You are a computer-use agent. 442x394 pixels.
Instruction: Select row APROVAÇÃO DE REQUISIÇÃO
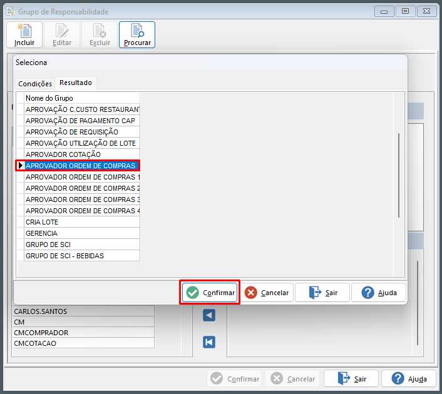point(82,132)
